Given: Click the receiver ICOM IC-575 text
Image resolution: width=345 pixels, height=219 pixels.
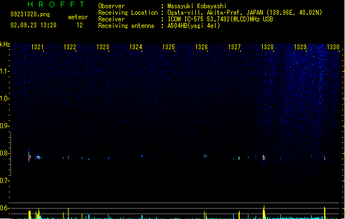Looking at the screenshot, I should [220, 19].
